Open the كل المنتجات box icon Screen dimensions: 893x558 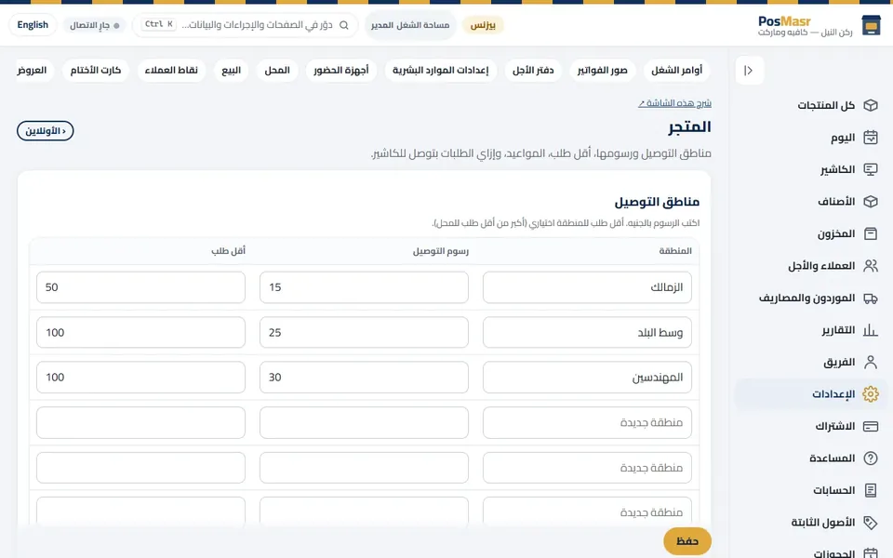[871, 105]
